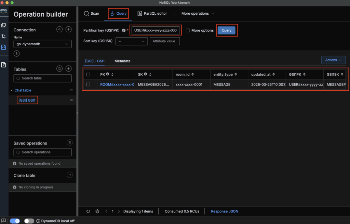Viewport: 350px width, 224px height.
Task: Check the ROOM#xxxx row checkbox
Action: click(88, 85)
